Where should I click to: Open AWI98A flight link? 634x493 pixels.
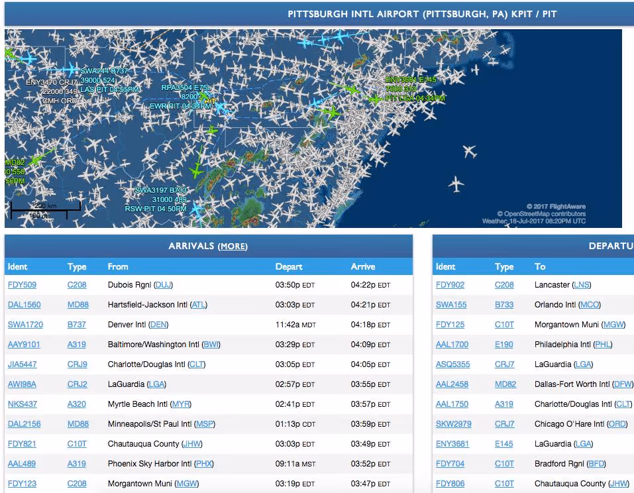[22, 384]
